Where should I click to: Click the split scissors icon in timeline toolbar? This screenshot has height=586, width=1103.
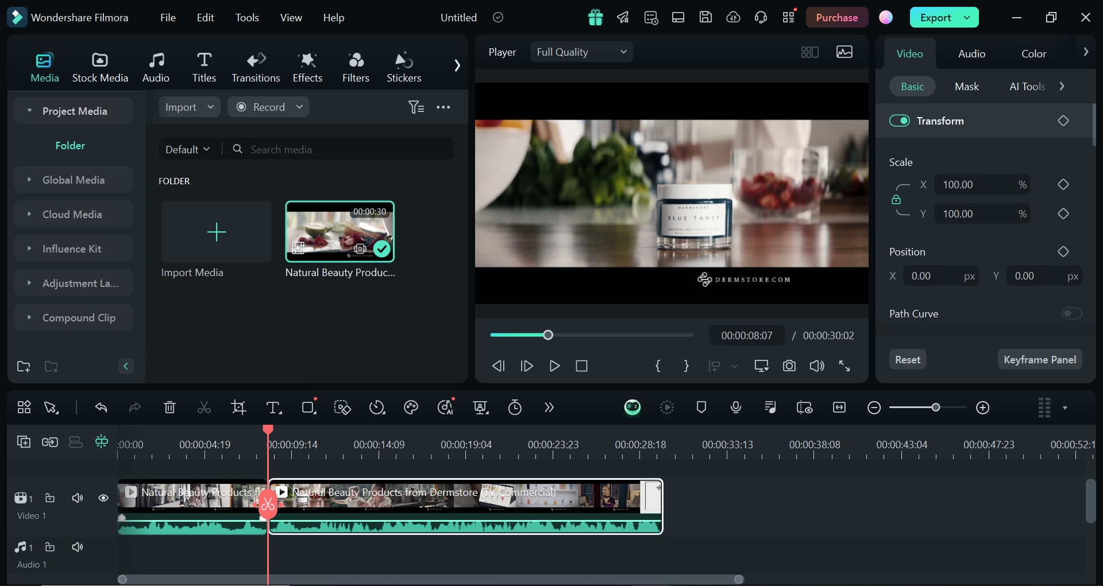point(204,408)
